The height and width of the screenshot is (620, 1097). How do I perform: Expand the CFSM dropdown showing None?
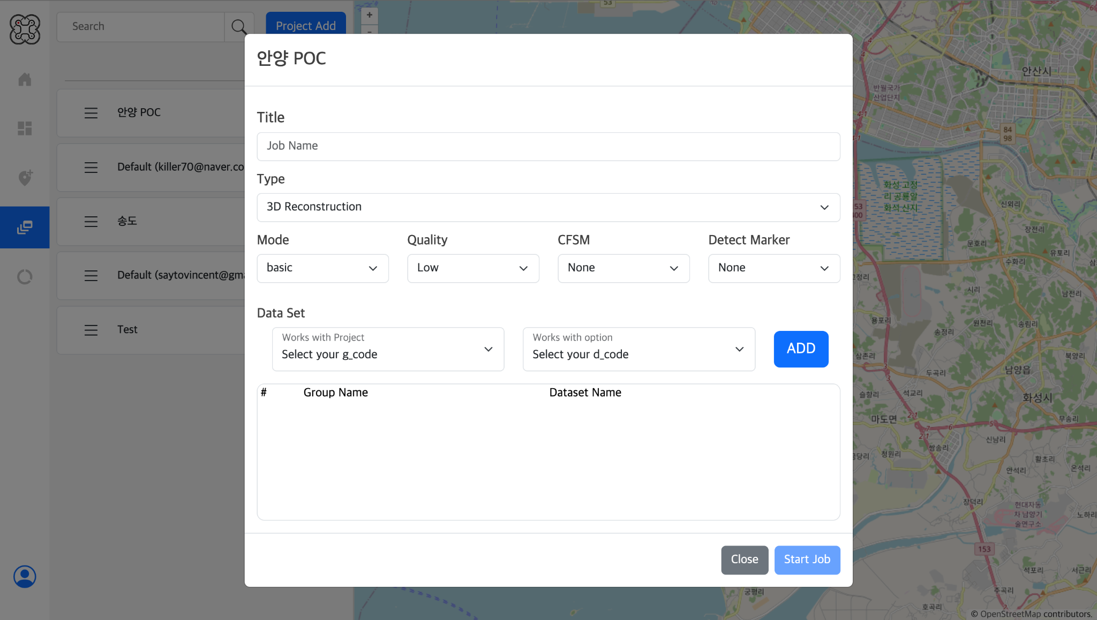coord(624,268)
